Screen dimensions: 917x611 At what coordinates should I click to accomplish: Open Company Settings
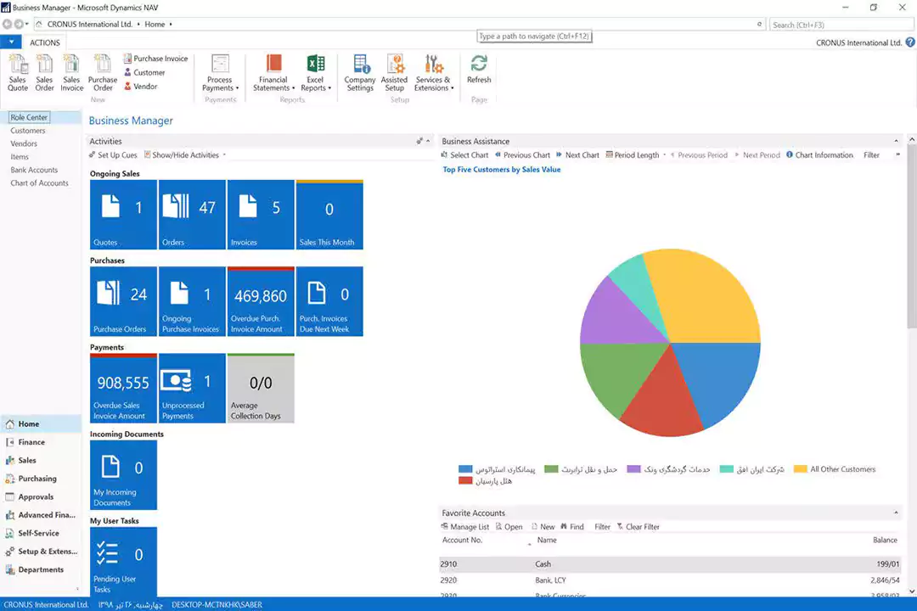[x=360, y=72]
